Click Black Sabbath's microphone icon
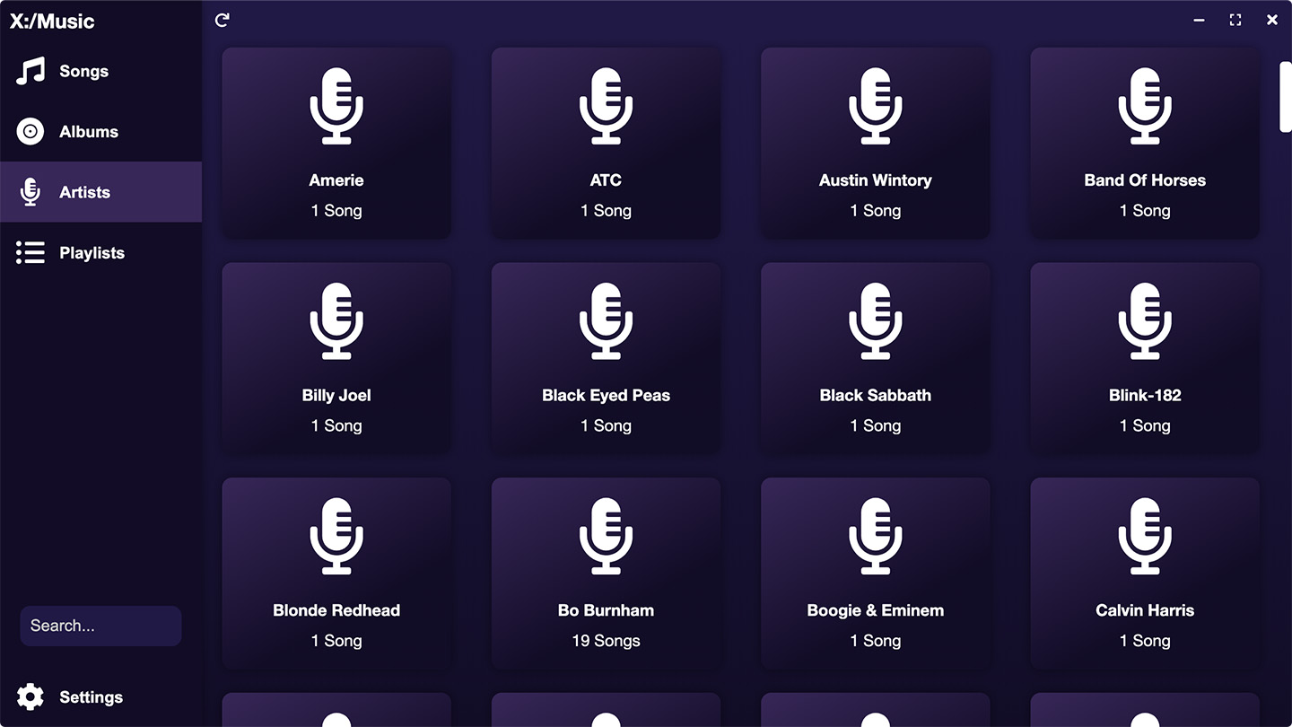This screenshot has height=727, width=1292. 875,321
